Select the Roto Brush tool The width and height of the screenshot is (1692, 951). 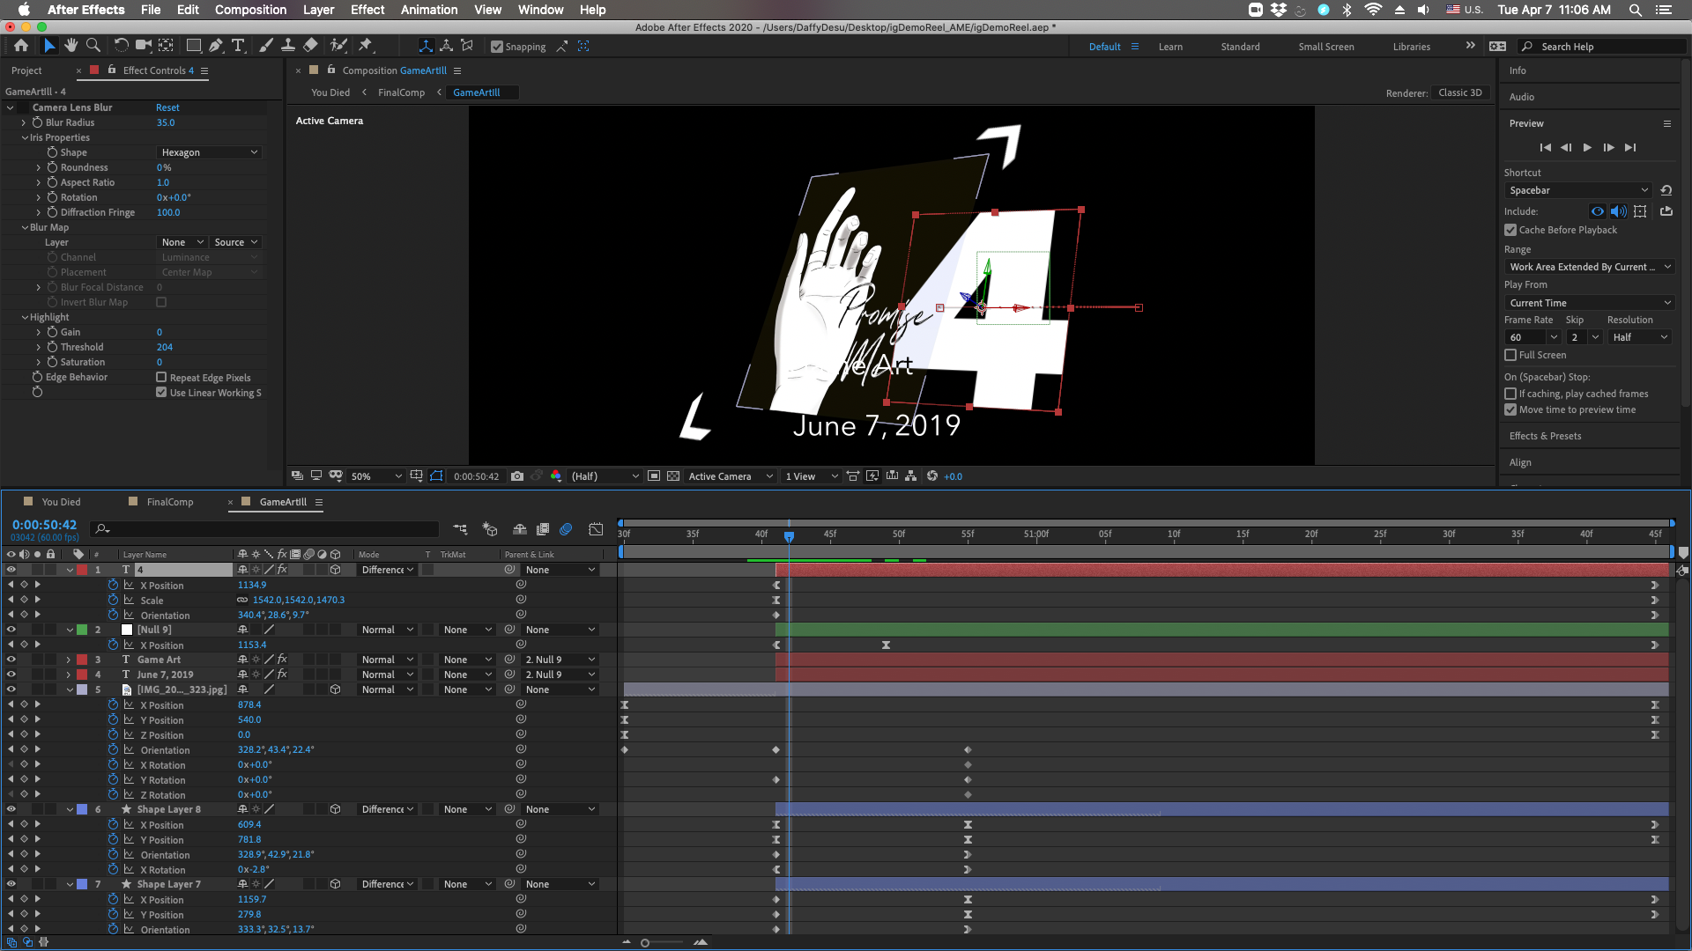pos(338,46)
